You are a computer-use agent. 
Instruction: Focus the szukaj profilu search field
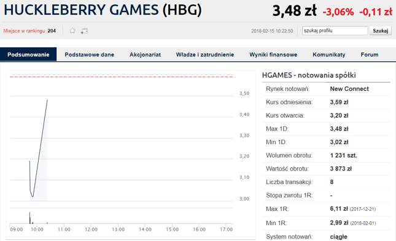tap(335, 31)
